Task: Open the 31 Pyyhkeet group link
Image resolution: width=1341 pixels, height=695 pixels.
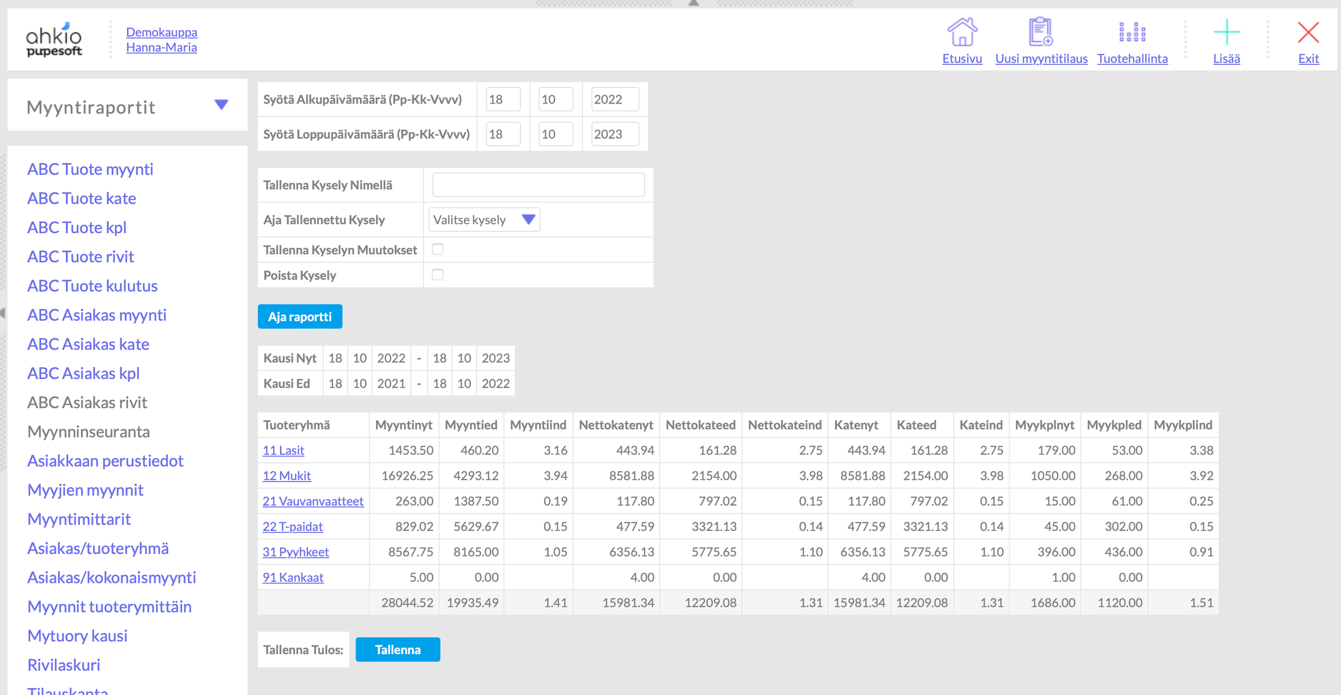Action: pyautogui.click(x=296, y=552)
